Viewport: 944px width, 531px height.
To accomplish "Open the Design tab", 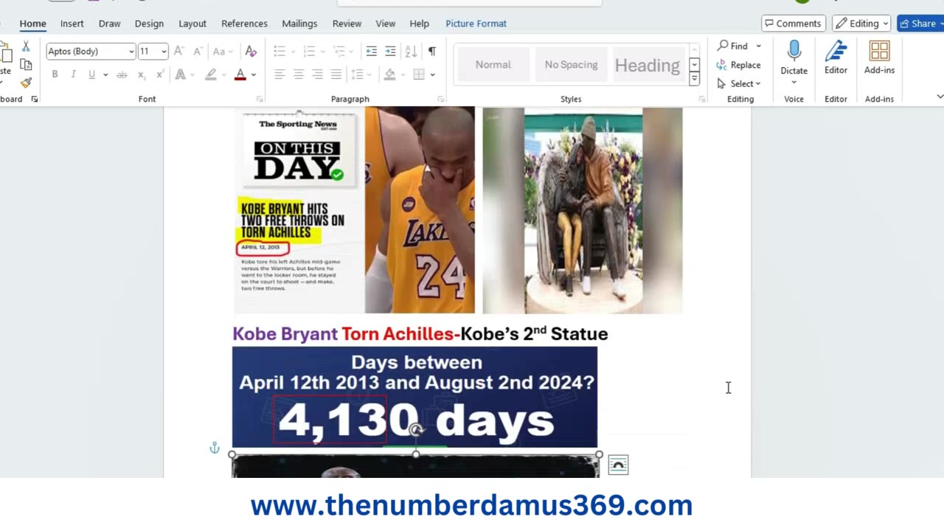I will pos(149,24).
